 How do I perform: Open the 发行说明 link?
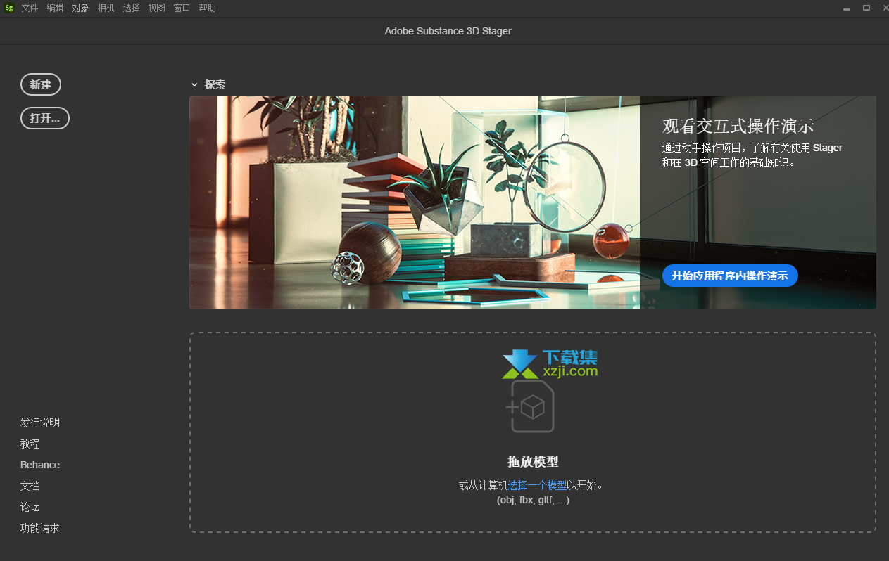click(40, 423)
